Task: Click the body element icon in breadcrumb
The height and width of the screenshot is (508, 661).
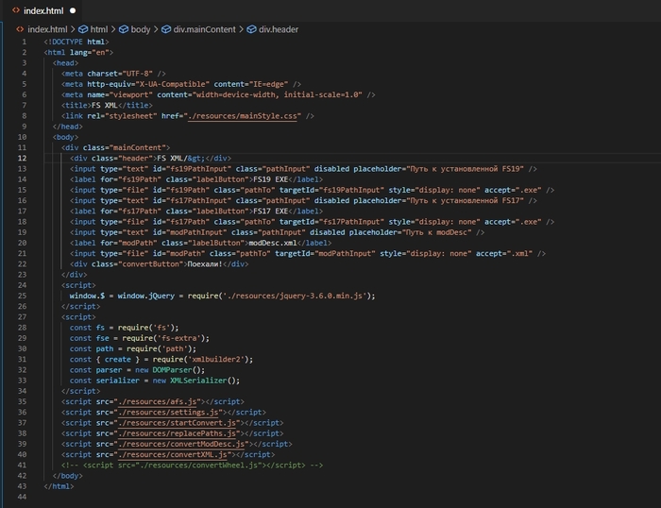Action: pyautogui.click(x=123, y=29)
